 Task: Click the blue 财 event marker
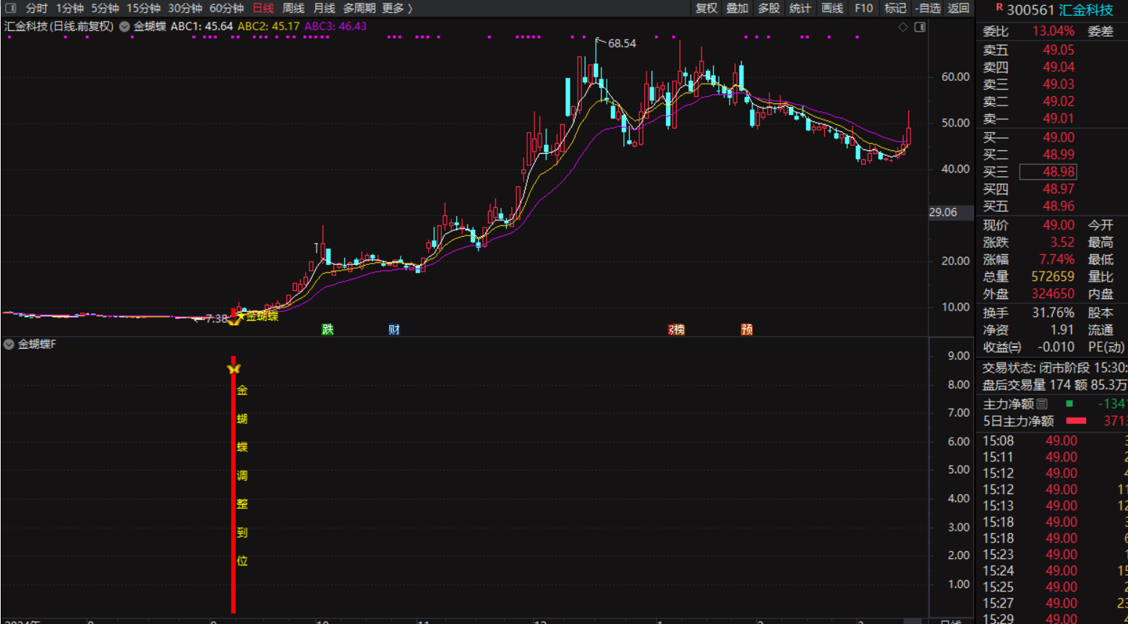coord(394,329)
